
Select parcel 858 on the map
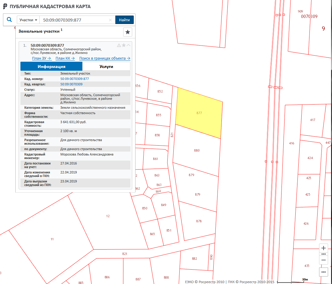[x=157, y=135]
